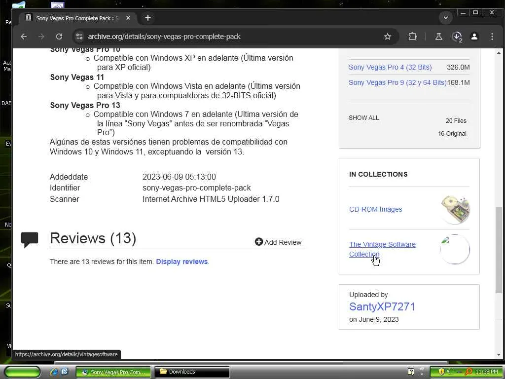Viewport: 505px width, 379px height.
Task: Open Chrome Labs flask icon
Action: pos(438,37)
